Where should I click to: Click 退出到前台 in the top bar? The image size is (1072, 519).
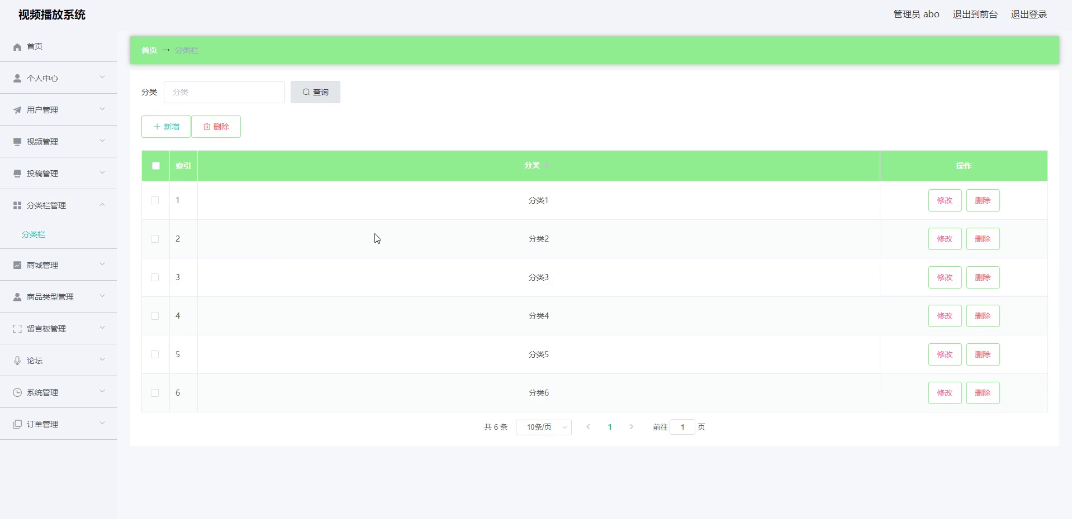pos(975,15)
